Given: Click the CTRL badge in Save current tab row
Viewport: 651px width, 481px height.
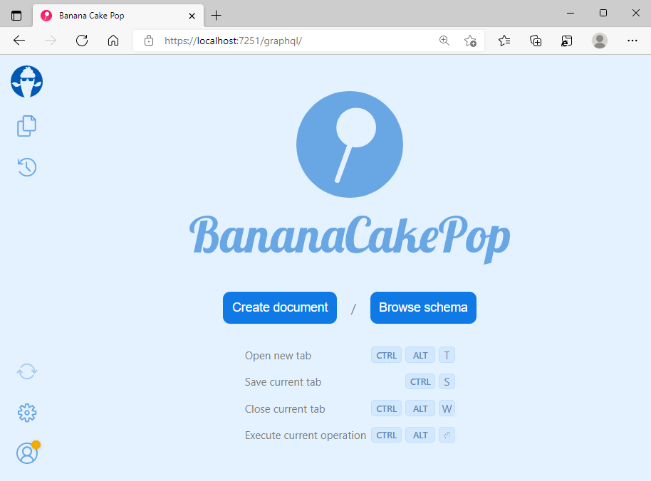Looking at the screenshot, I should (x=420, y=382).
